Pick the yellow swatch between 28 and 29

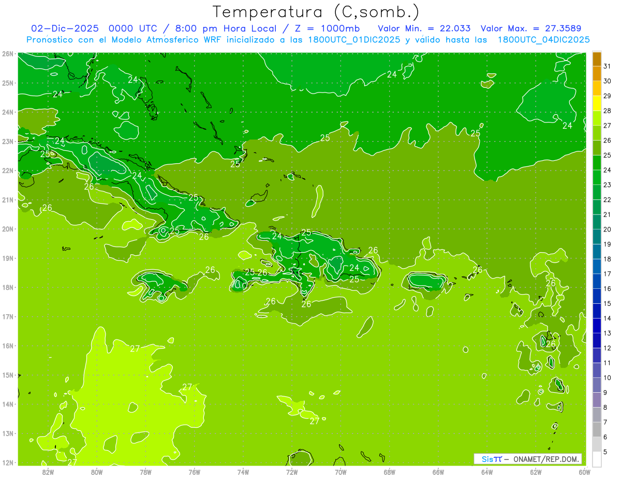pos(597,103)
